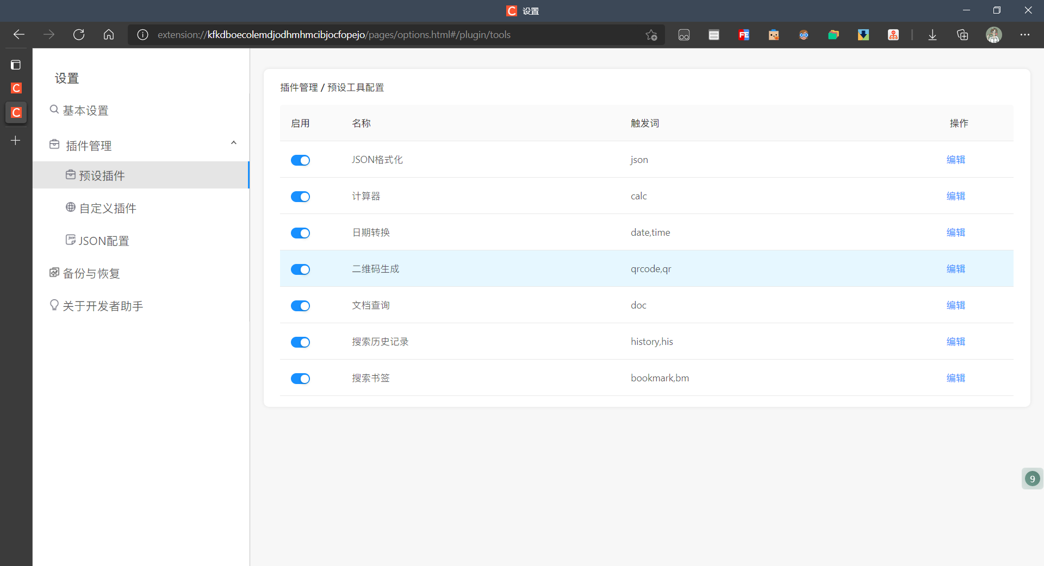
Task: Open 自定义插件 menu item
Action: pyautogui.click(x=141, y=208)
